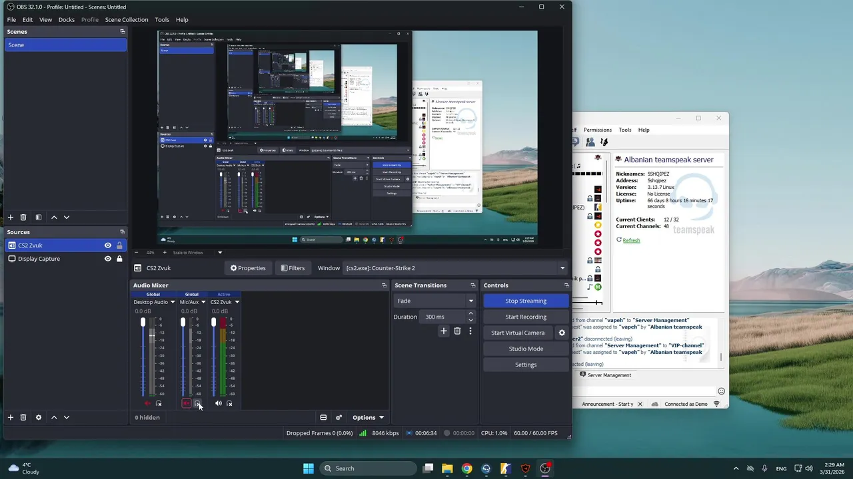Screen dimensions: 853x479
Task: Open File menu in OBS
Action: click(x=11, y=19)
